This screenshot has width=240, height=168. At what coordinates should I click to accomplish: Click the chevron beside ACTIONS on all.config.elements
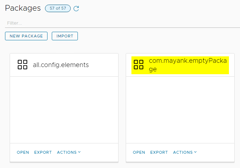79,152
